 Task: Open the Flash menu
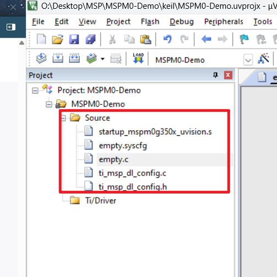tap(150, 22)
